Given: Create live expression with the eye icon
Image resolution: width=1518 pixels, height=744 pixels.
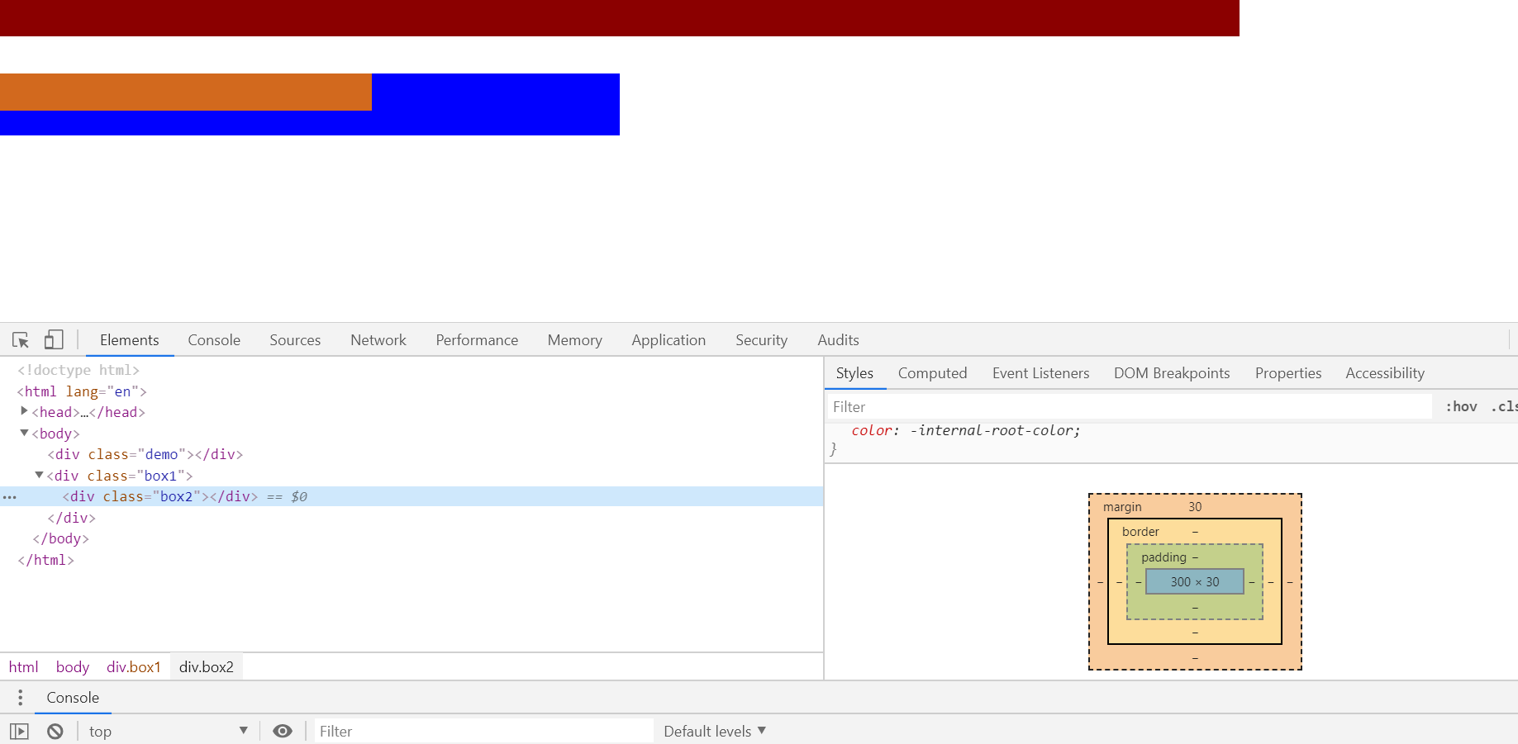Looking at the screenshot, I should tap(283, 732).
